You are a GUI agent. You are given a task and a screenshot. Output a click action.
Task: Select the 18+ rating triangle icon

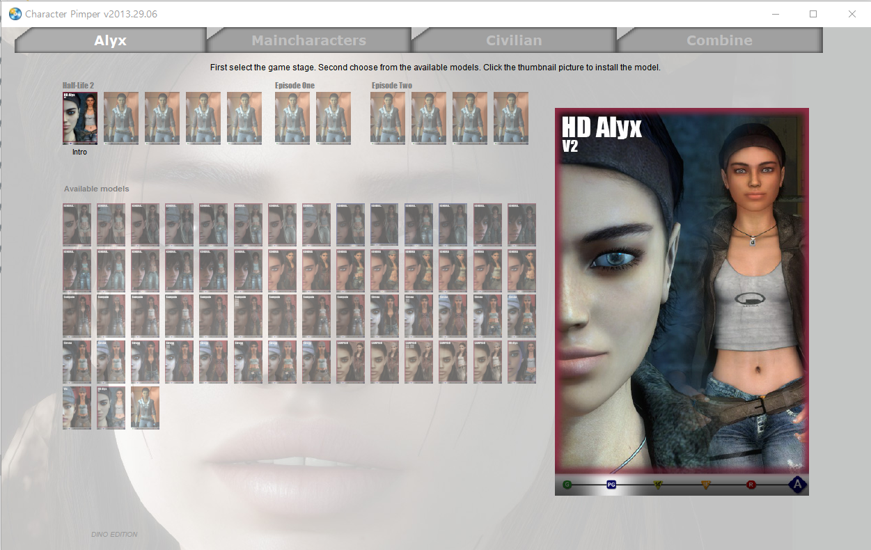[705, 484]
